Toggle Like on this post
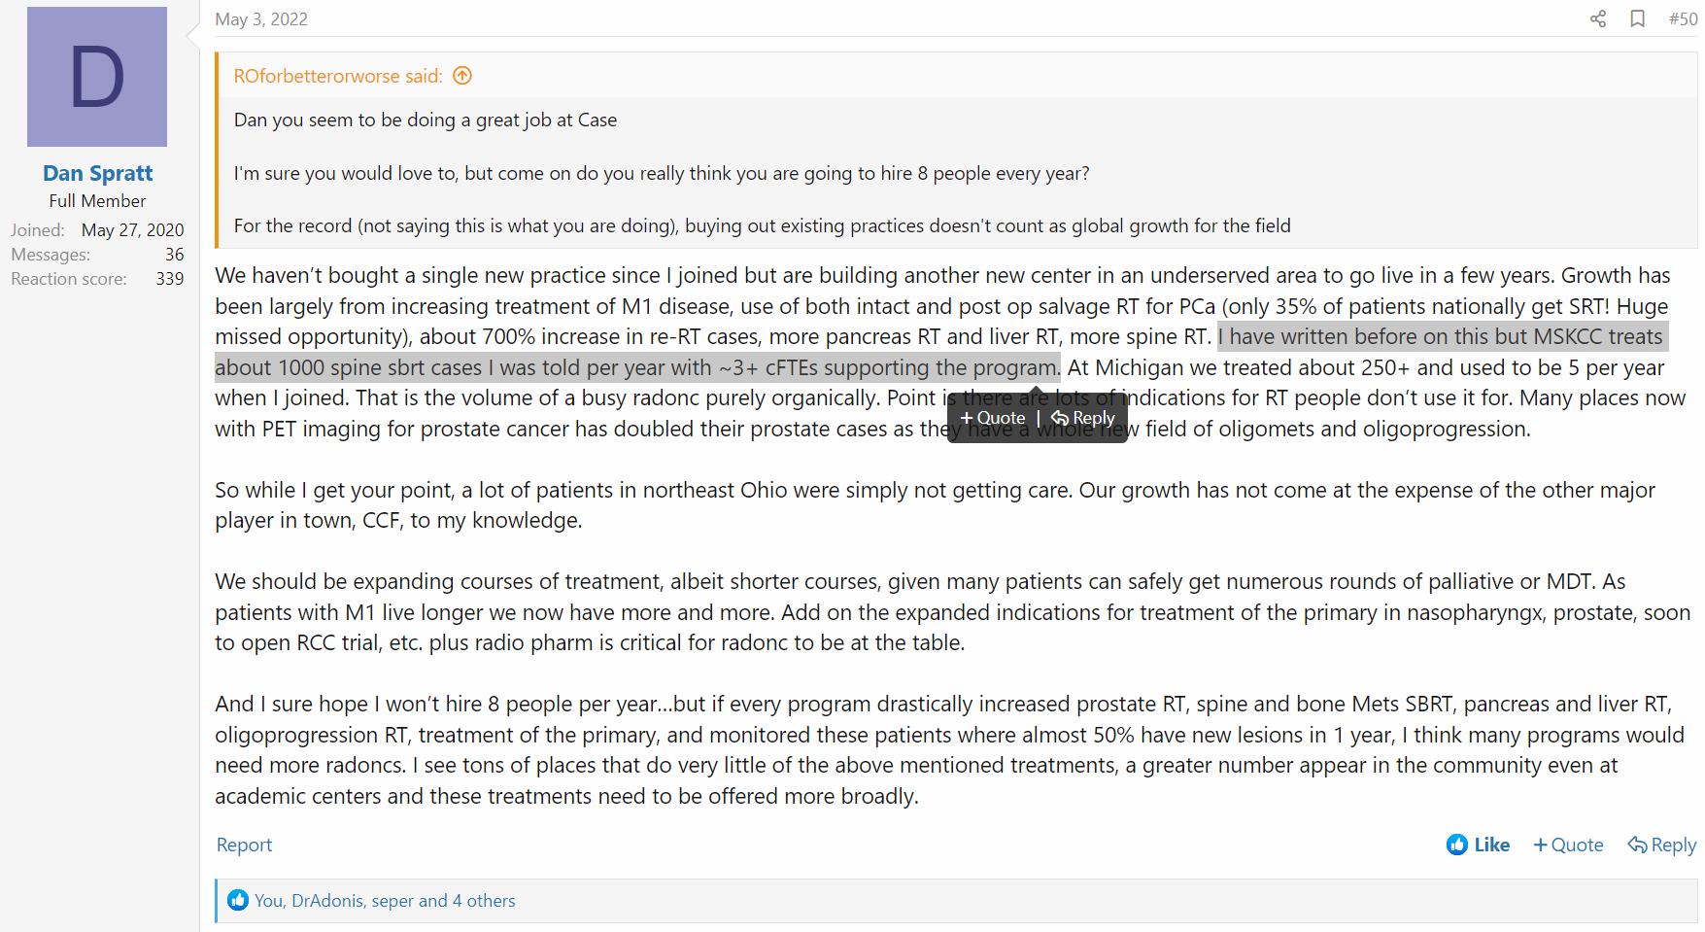1705x932 pixels. point(1478,845)
